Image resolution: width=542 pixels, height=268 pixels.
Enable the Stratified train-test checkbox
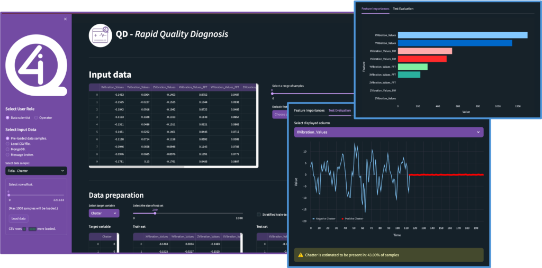click(258, 215)
